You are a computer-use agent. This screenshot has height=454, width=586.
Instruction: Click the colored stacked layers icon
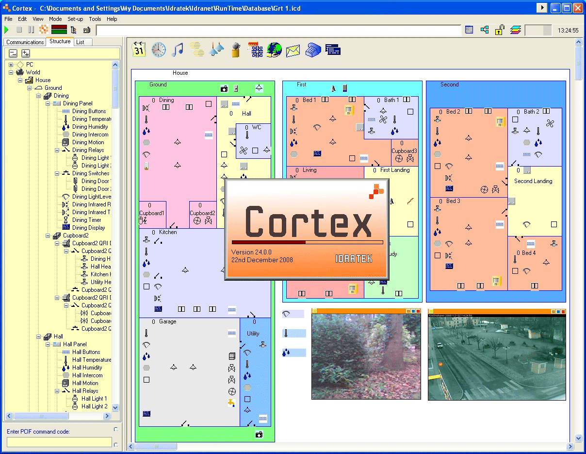pos(515,30)
